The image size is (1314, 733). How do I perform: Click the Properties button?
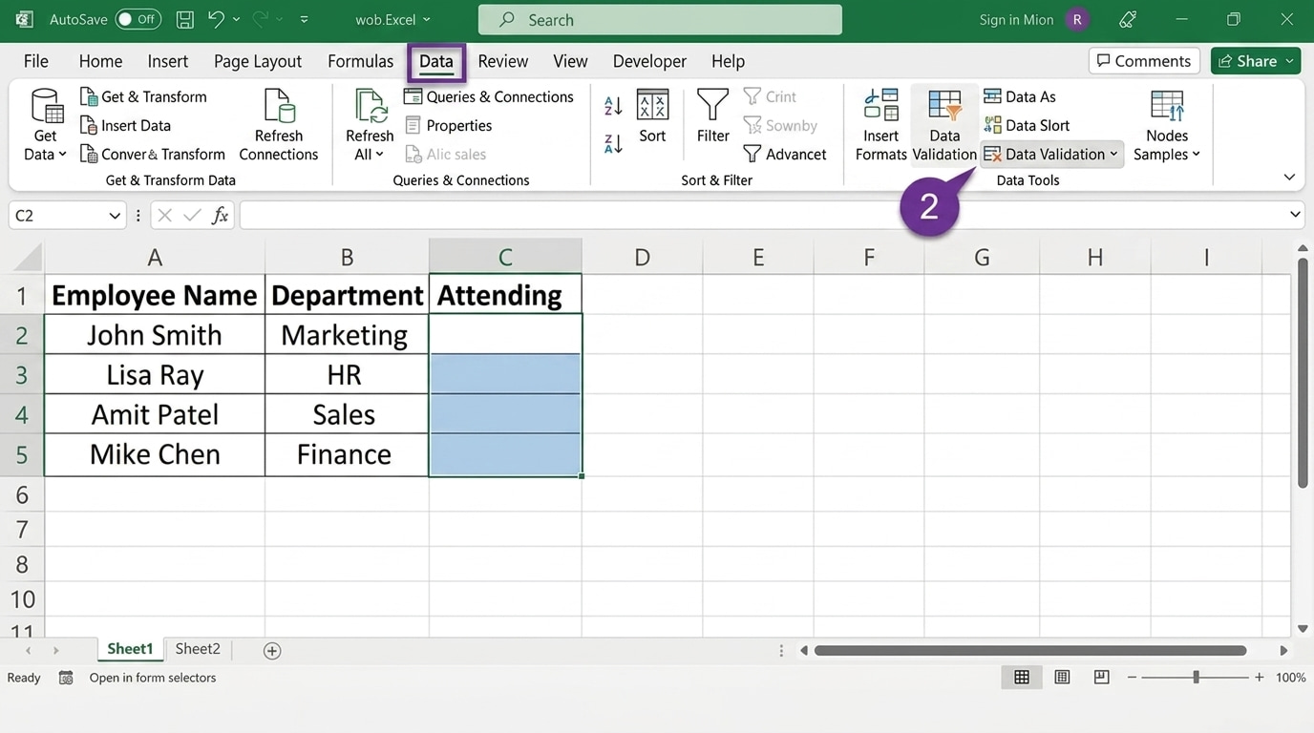coord(449,125)
